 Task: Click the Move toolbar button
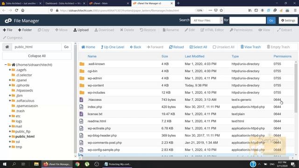point(61,30)
